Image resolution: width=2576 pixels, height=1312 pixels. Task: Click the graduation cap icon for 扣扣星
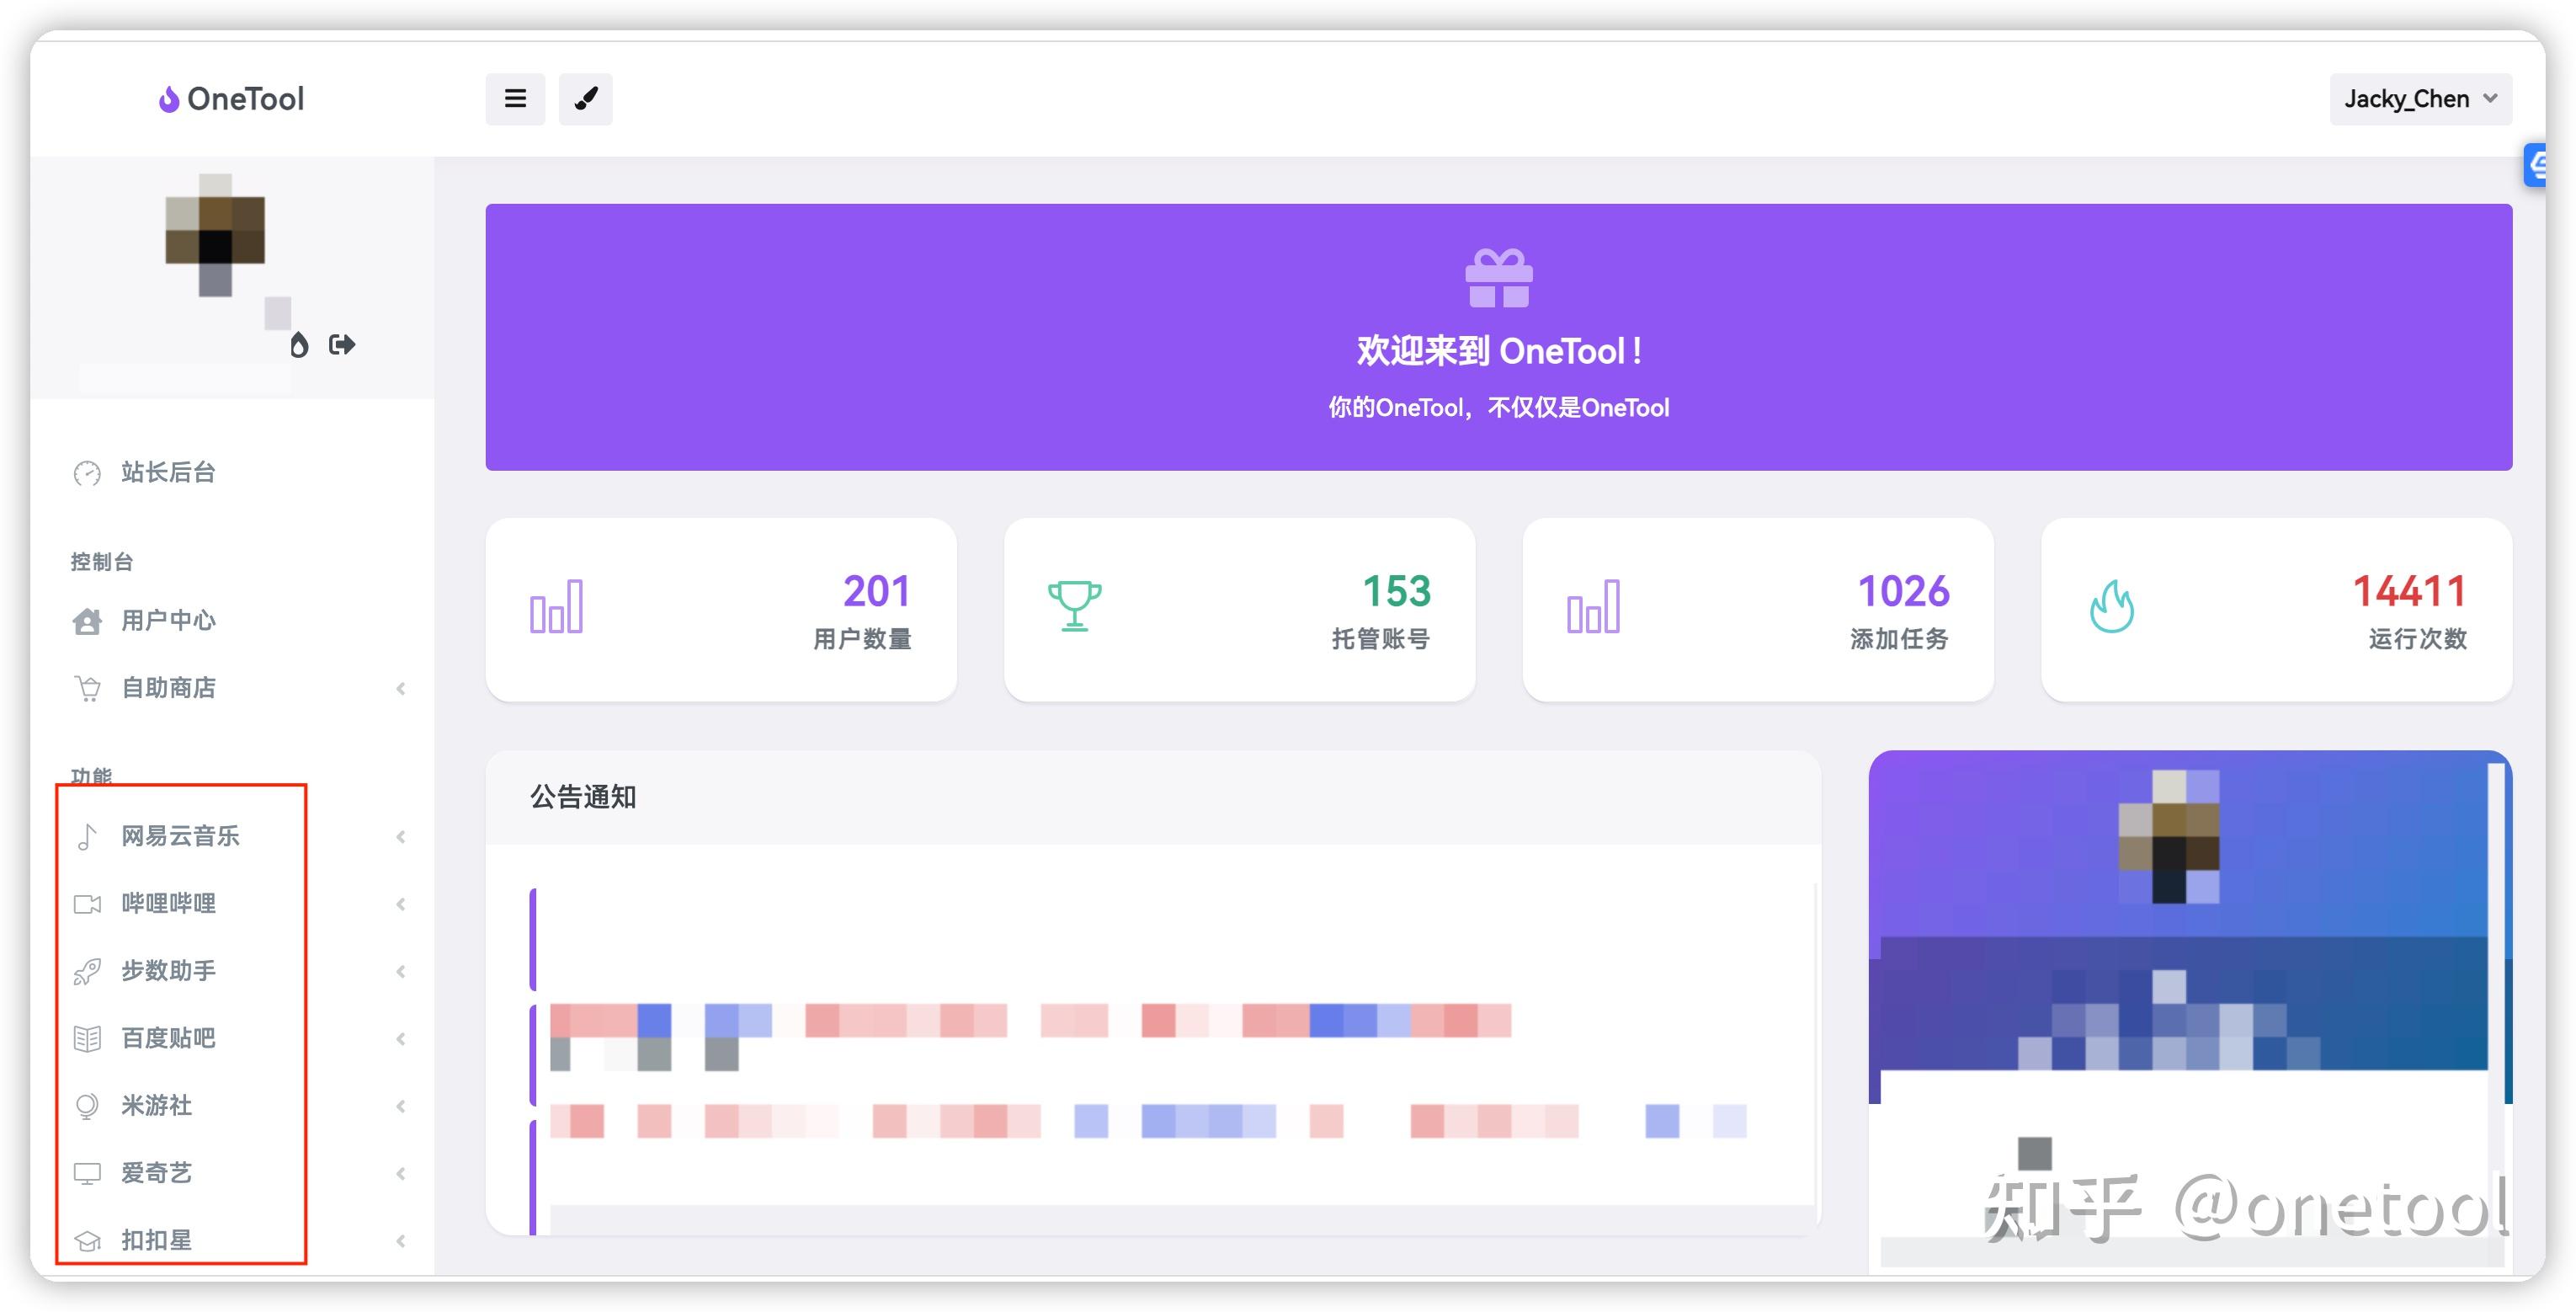87,1241
